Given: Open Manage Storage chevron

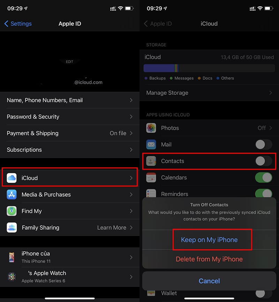Looking at the screenshot, I should (271, 93).
